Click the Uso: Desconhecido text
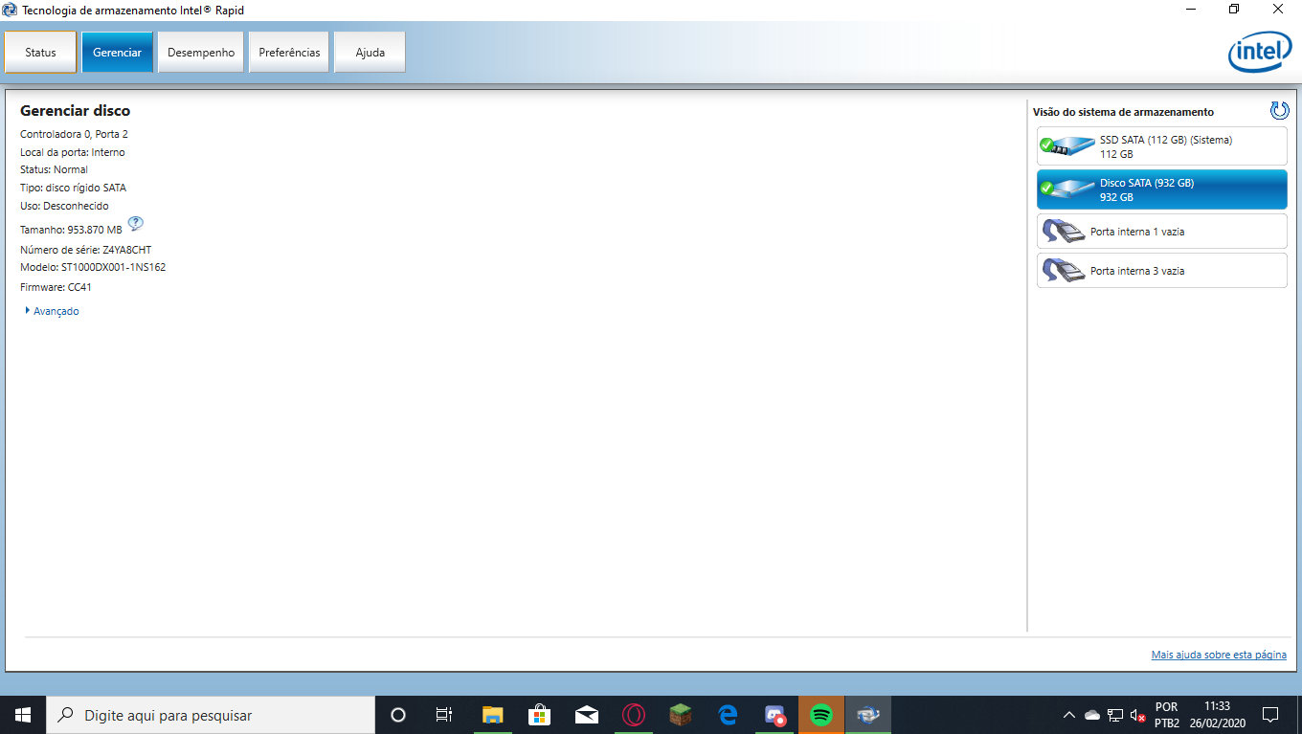The image size is (1302, 734). click(x=64, y=206)
